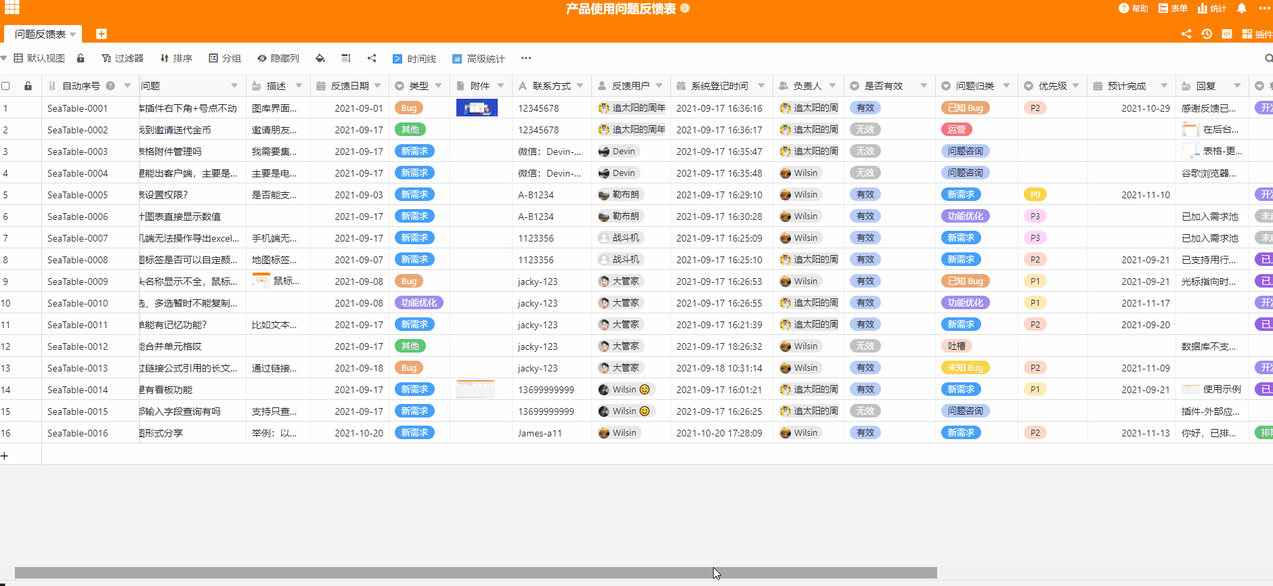This screenshot has height=586, width=1273.
Task: Open the 分组 group tool
Action: point(225,58)
